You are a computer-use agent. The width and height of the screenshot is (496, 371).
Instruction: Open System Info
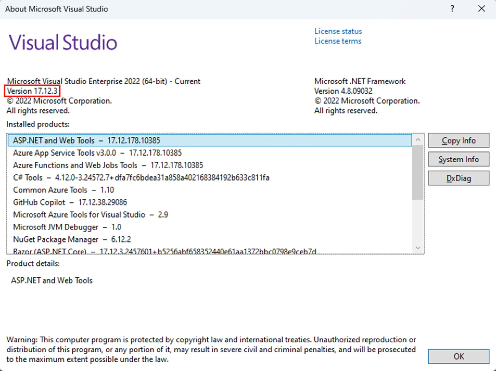point(459,159)
